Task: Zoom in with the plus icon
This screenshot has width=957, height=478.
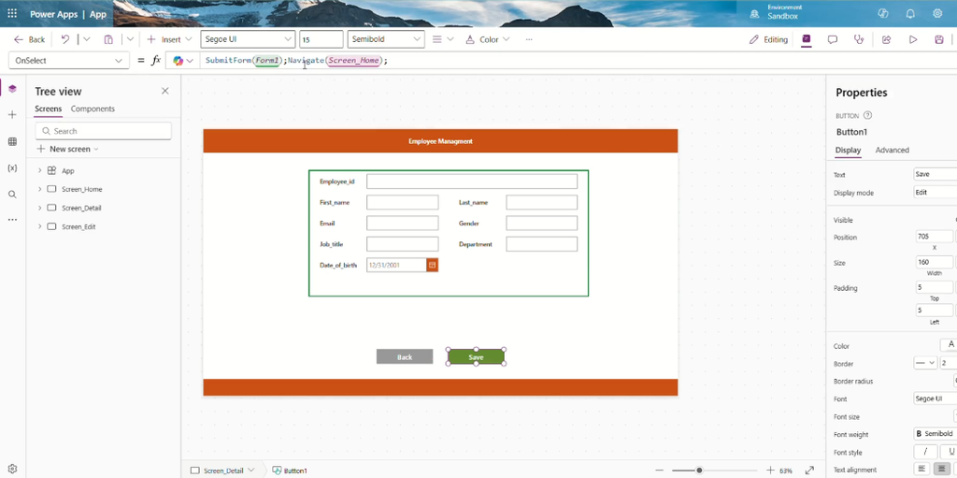Action: tap(770, 471)
